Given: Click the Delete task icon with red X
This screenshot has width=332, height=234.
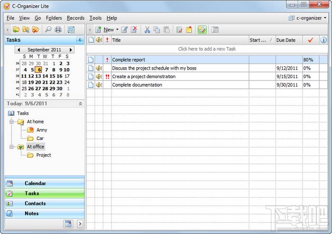Looking at the screenshot, I should pyautogui.click(x=134, y=29).
